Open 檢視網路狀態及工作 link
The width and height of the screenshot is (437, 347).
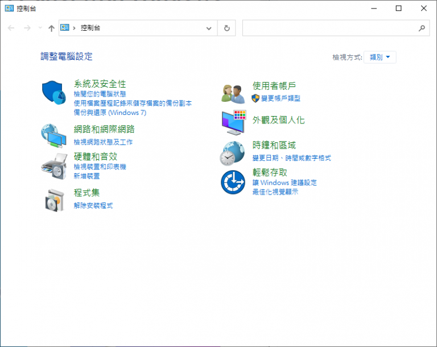tap(103, 142)
